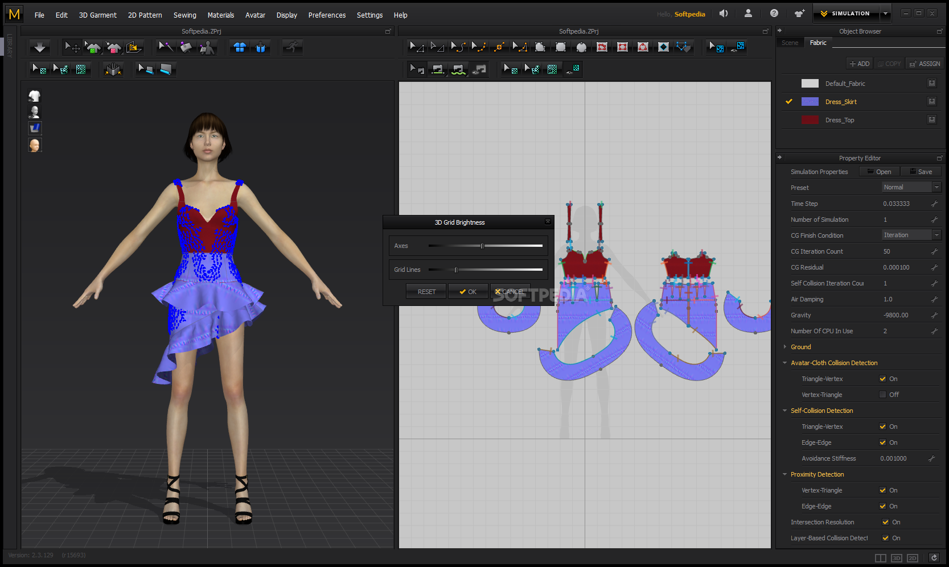Choose the Internal Polygon/Line tool
The width and height of the screenshot is (949, 567).
point(602,47)
